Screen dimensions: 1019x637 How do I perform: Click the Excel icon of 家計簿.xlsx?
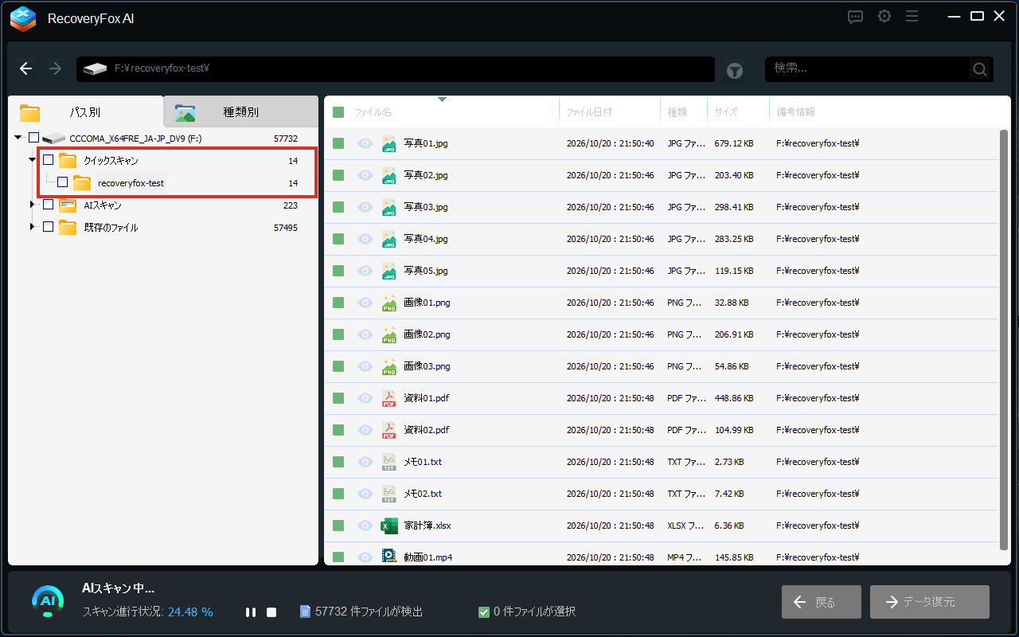pyautogui.click(x=389, y=526)
